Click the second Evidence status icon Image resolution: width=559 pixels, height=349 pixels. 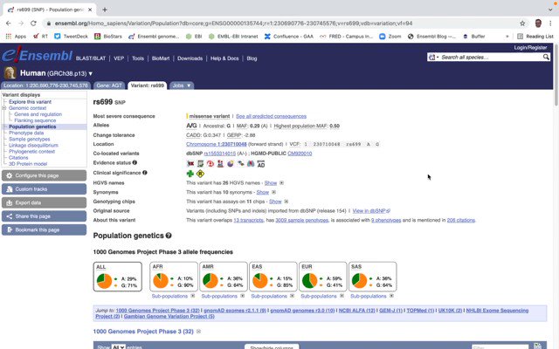(x=200, y=164)
